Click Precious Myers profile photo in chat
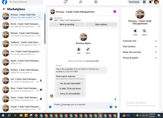The height and width of the screenshot is (118, 163). pos(83,37)
